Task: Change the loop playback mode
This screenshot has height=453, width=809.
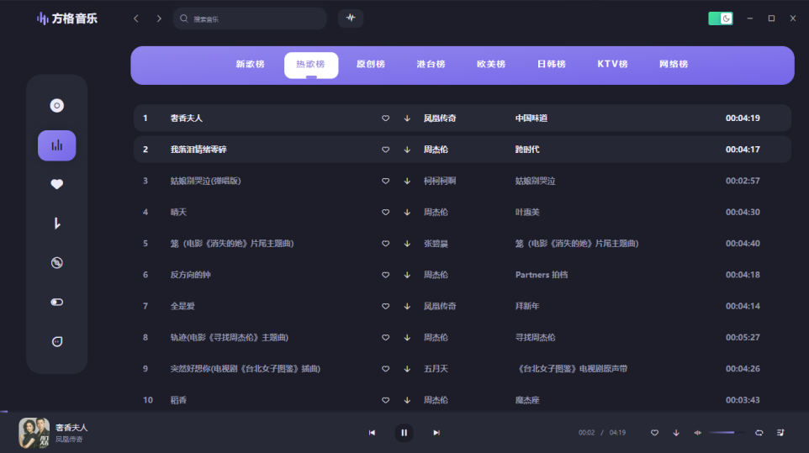Action: click(759, 433)
